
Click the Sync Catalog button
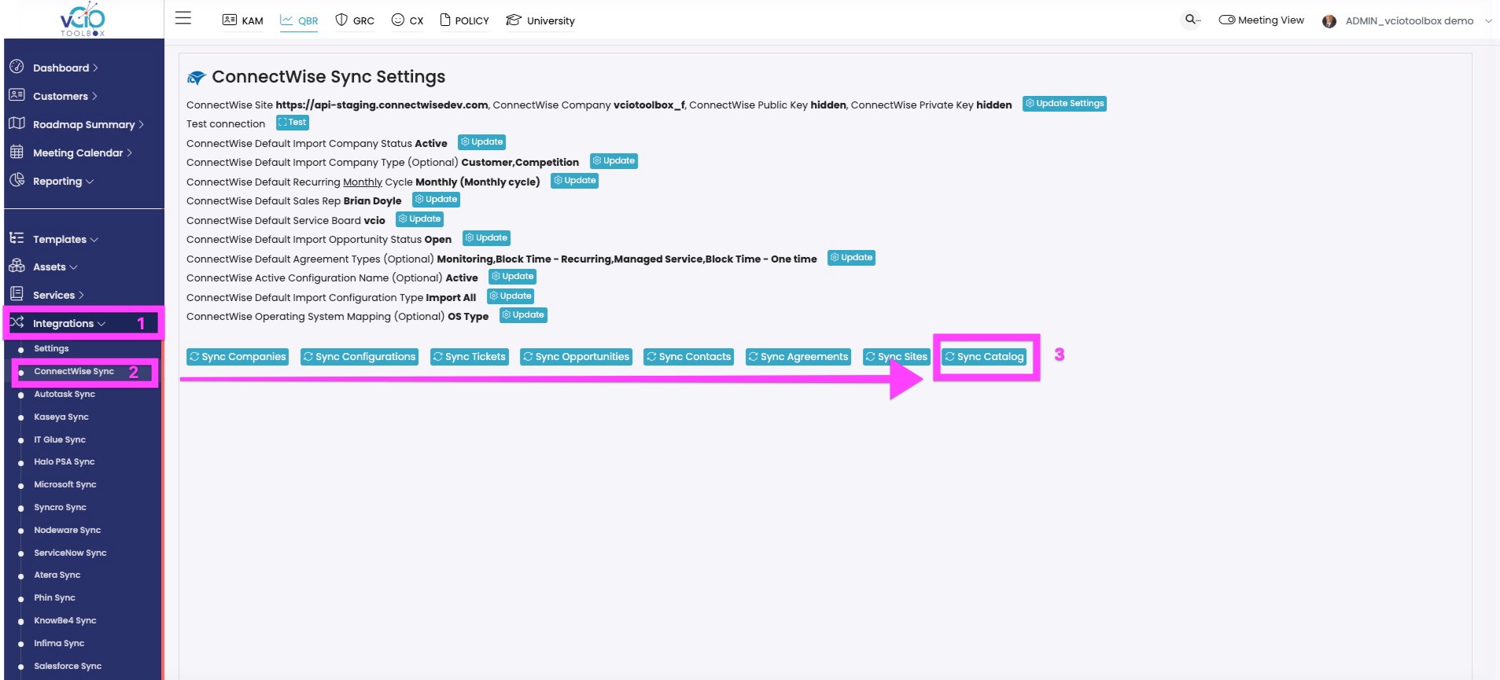985,357
